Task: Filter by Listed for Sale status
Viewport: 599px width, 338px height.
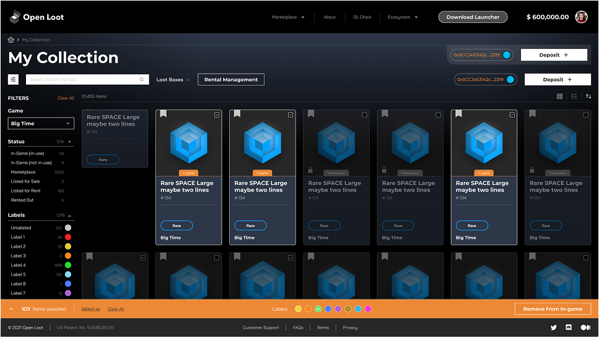Action: (x=37, y=181)
